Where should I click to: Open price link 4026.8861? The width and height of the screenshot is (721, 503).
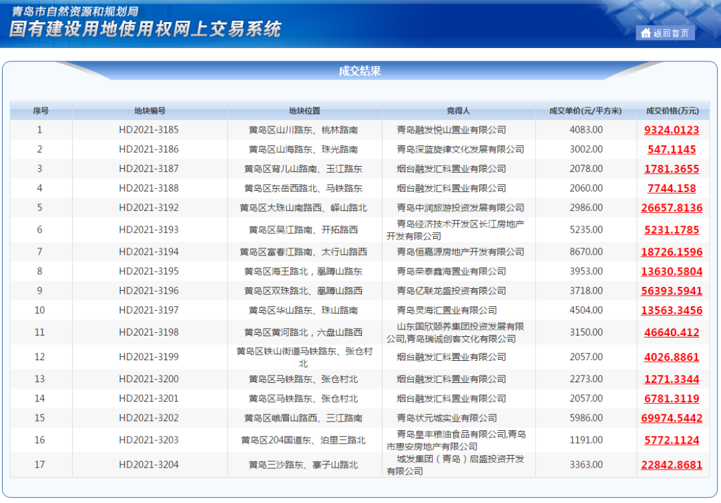tap(672, 357)
